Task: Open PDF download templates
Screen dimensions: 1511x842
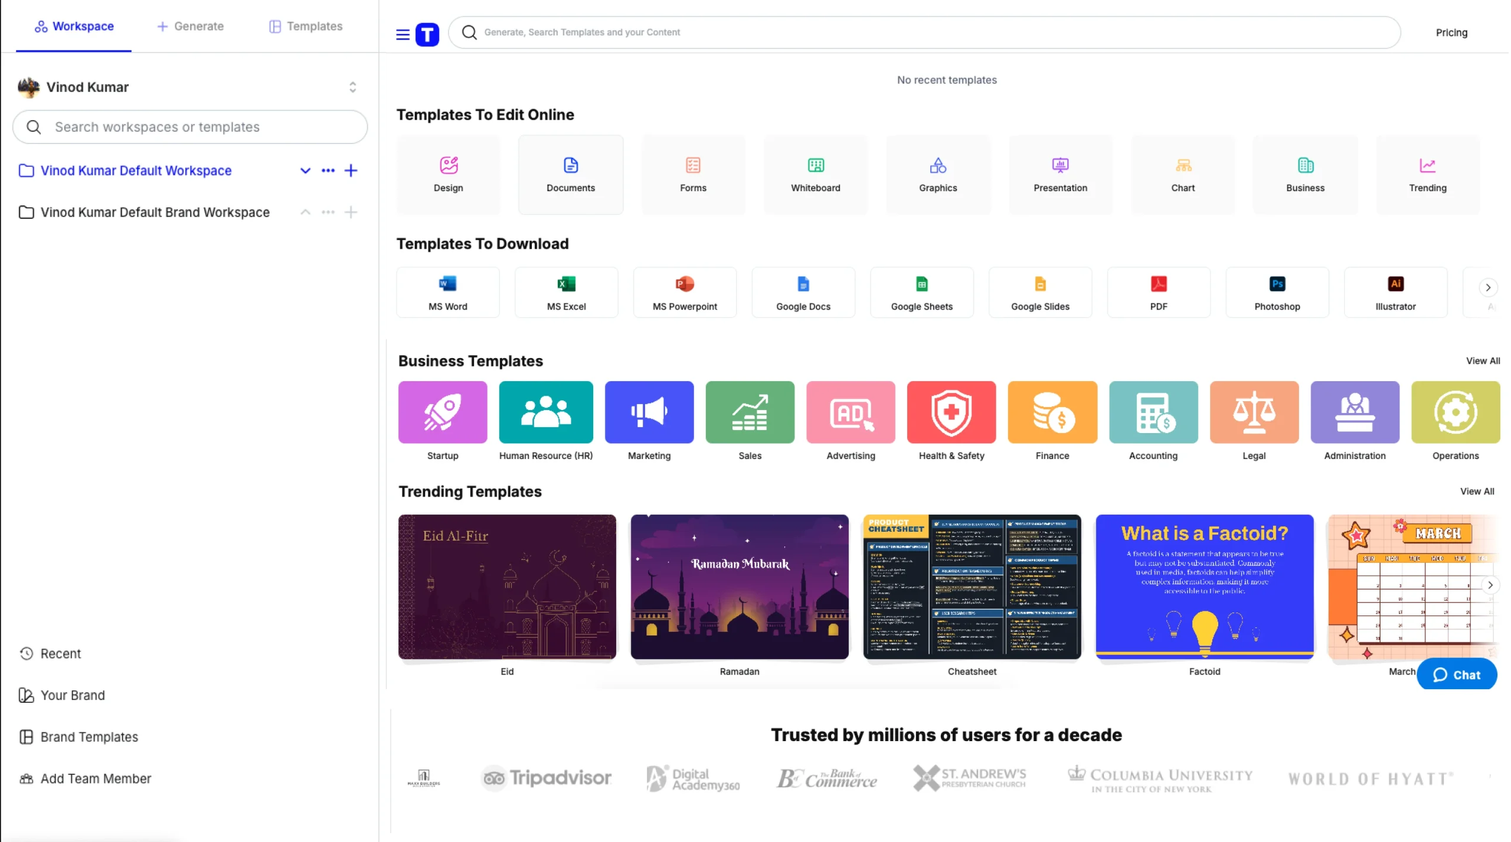Action: [1158, 292]
